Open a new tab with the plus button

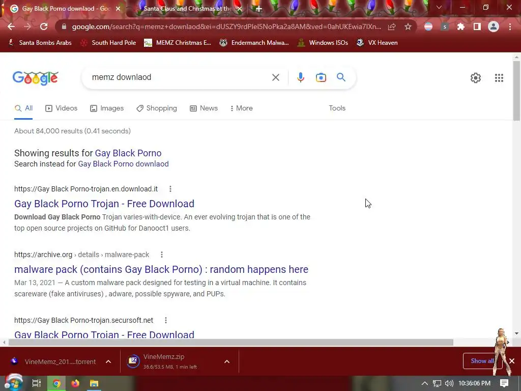point(259,9)
